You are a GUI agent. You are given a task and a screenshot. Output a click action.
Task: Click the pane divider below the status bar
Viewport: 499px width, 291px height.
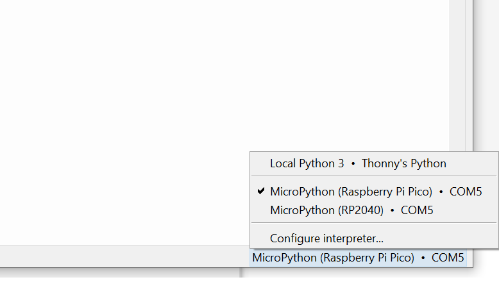[x=241, y=272]
